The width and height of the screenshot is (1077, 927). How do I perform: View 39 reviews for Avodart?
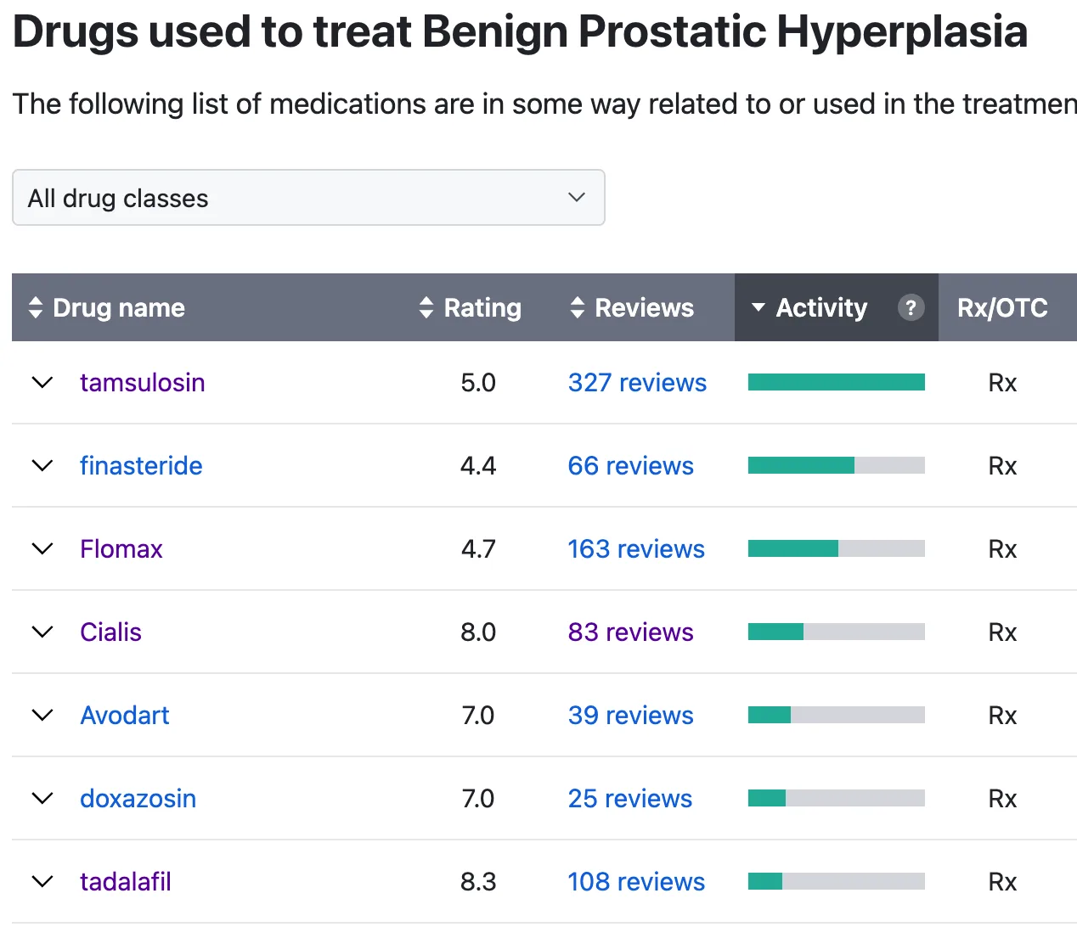coord(630,716)
